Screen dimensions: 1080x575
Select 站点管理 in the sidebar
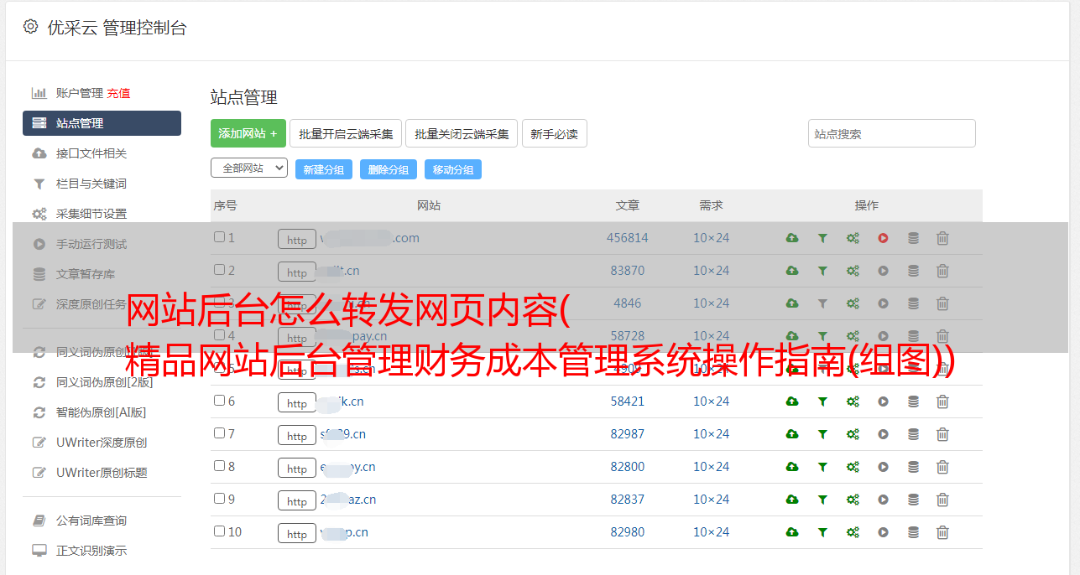pos(102,123)
